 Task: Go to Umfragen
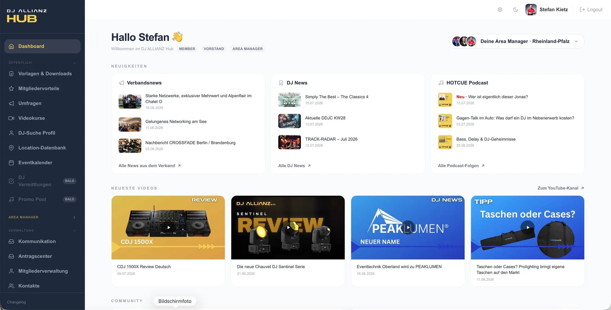tap(30, 103)
